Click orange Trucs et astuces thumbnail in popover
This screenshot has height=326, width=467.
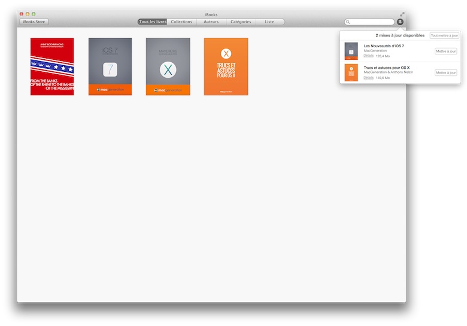(351, 72)
